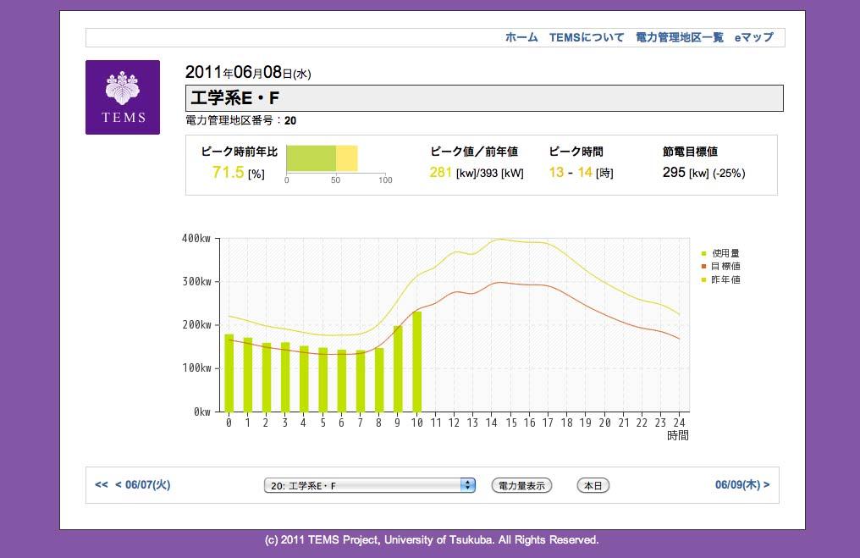Image resolution: width=860 pixels, height=558 pixels.
Task: Go to previous day 06/07(火)
Action: [x=143, y=485]
